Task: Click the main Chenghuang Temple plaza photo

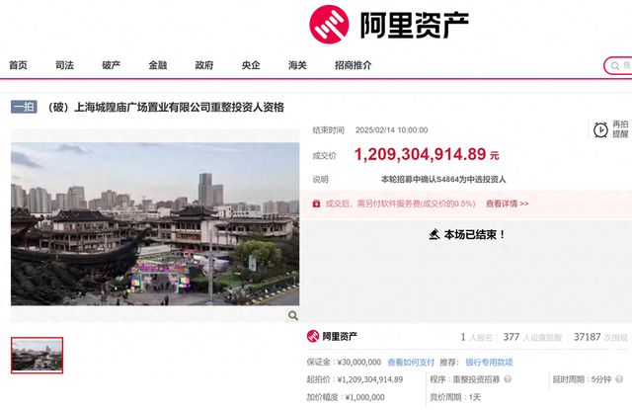Action: coord(155,223)
